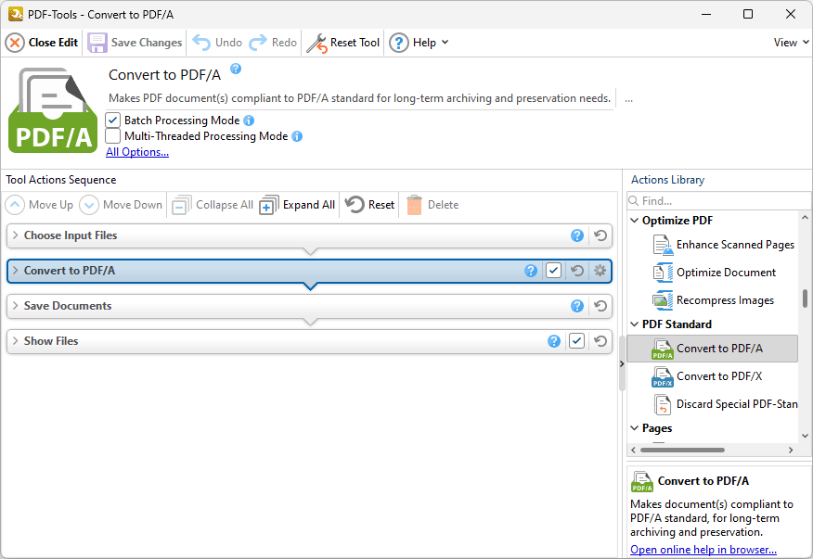The image size is (813, 559).
Task: Expand the Show Files step
Action: [x=15, y=341]
